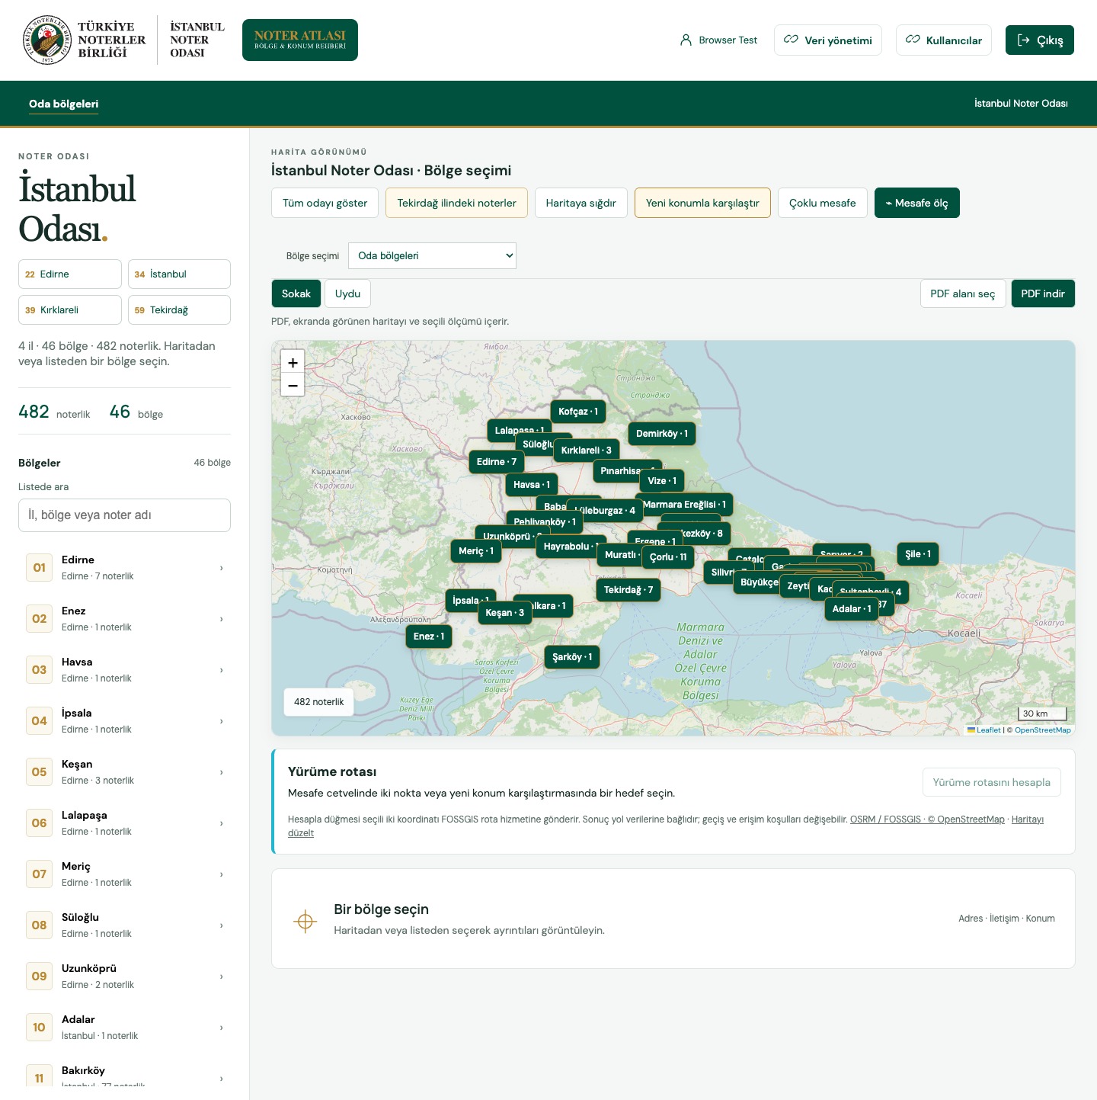Open the Oda bölgeleri tab
Screen dimensions: 1097x1100
tap(64, 104)
